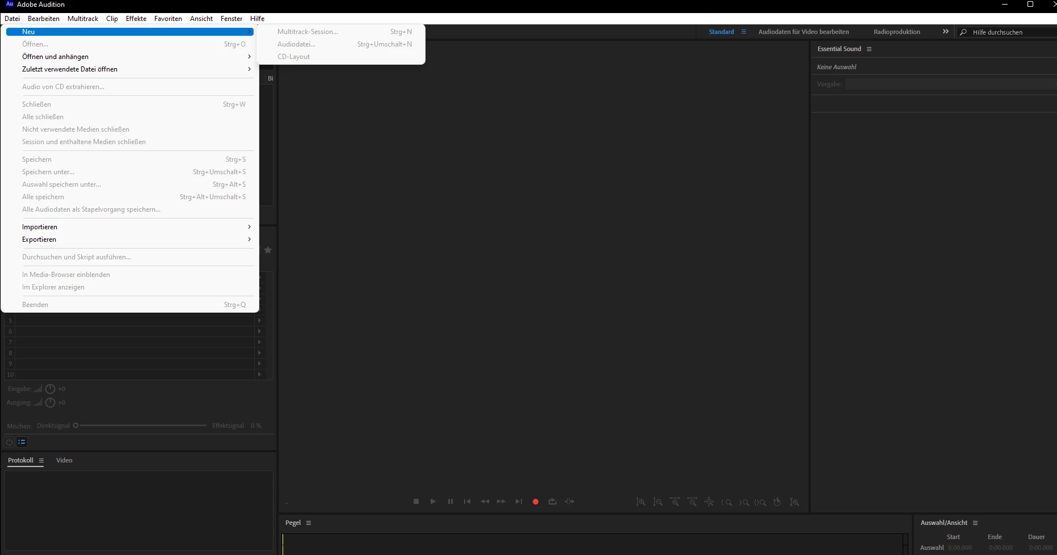
Task: Switch to Radioproduktion workspace
Action: (x=897, y=32)
